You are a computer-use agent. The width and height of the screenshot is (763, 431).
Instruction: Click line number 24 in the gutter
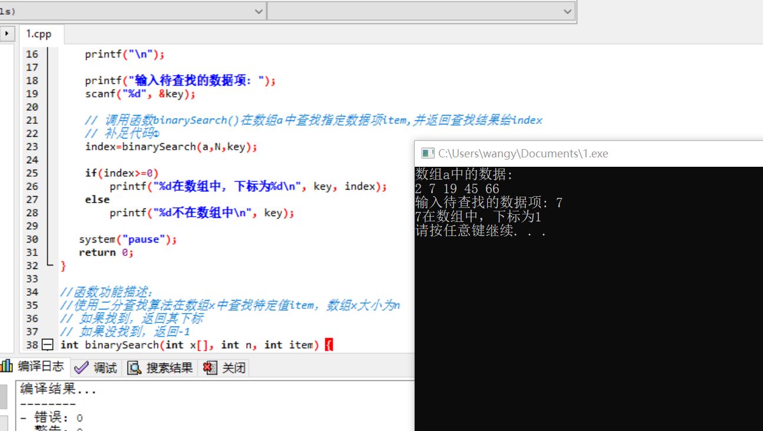point(32,160)
